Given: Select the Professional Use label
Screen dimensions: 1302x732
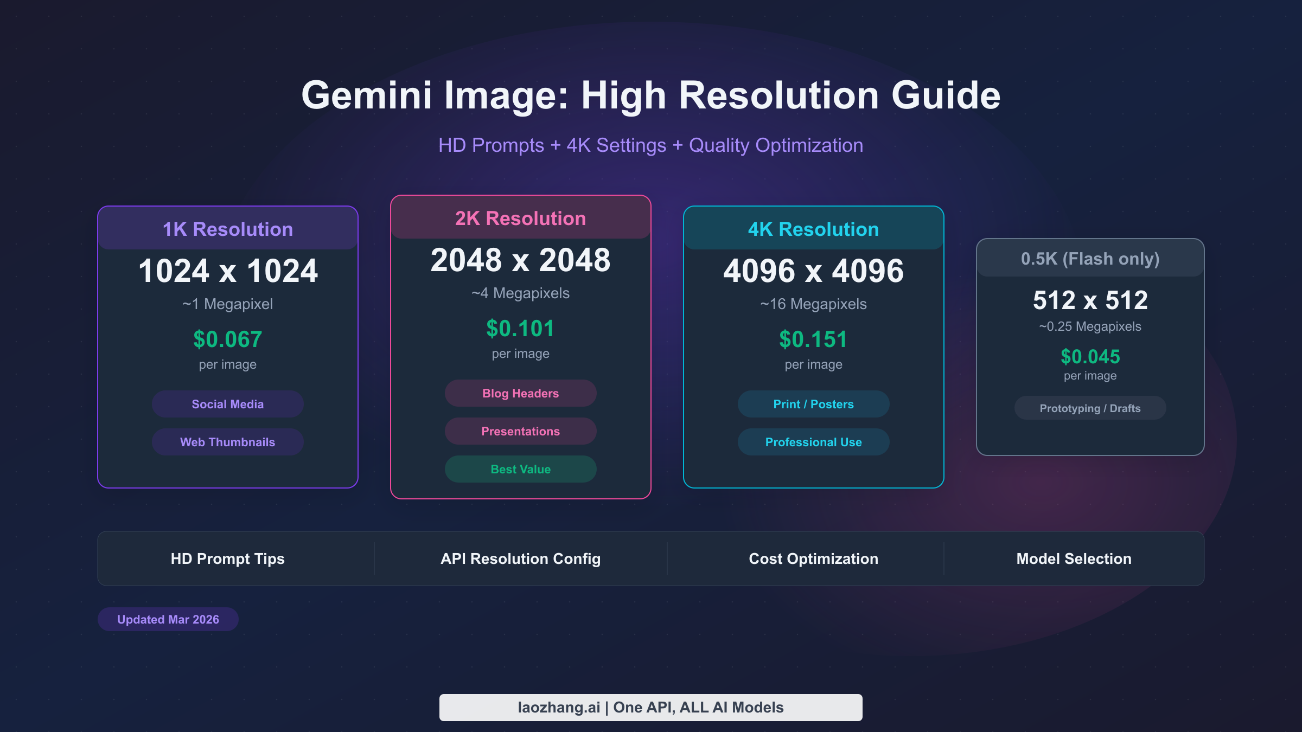Looking at the screenshot, I should 813,442.
